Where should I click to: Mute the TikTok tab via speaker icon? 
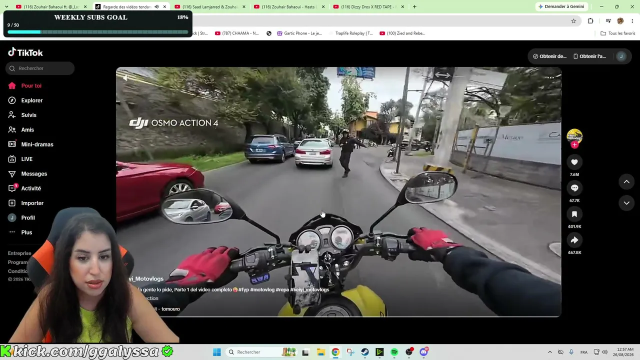pos(156,6)
